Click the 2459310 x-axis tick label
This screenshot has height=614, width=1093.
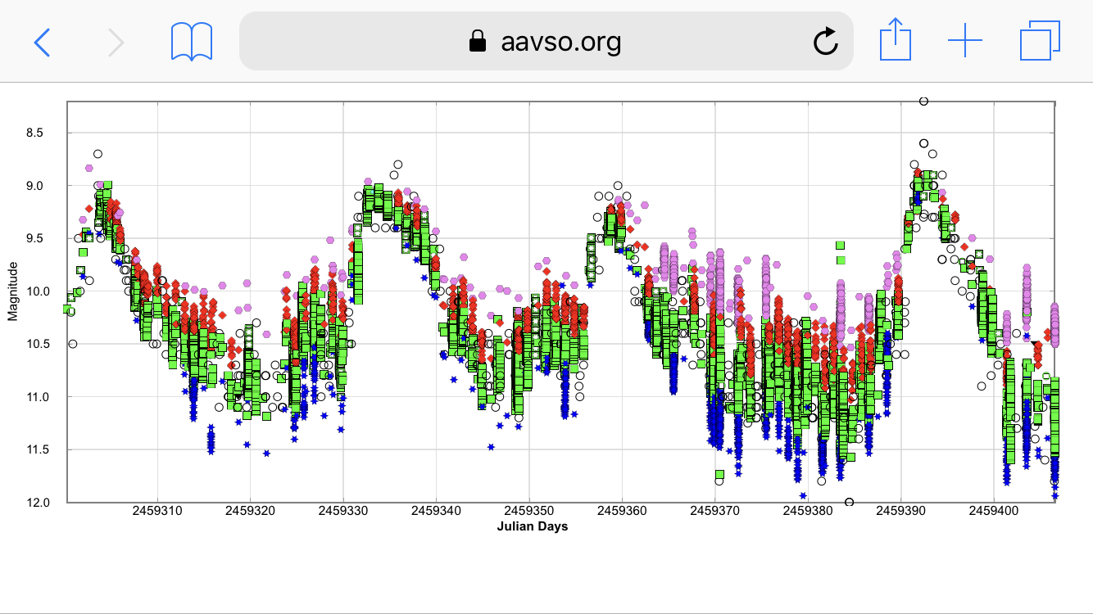coord(157,511)
